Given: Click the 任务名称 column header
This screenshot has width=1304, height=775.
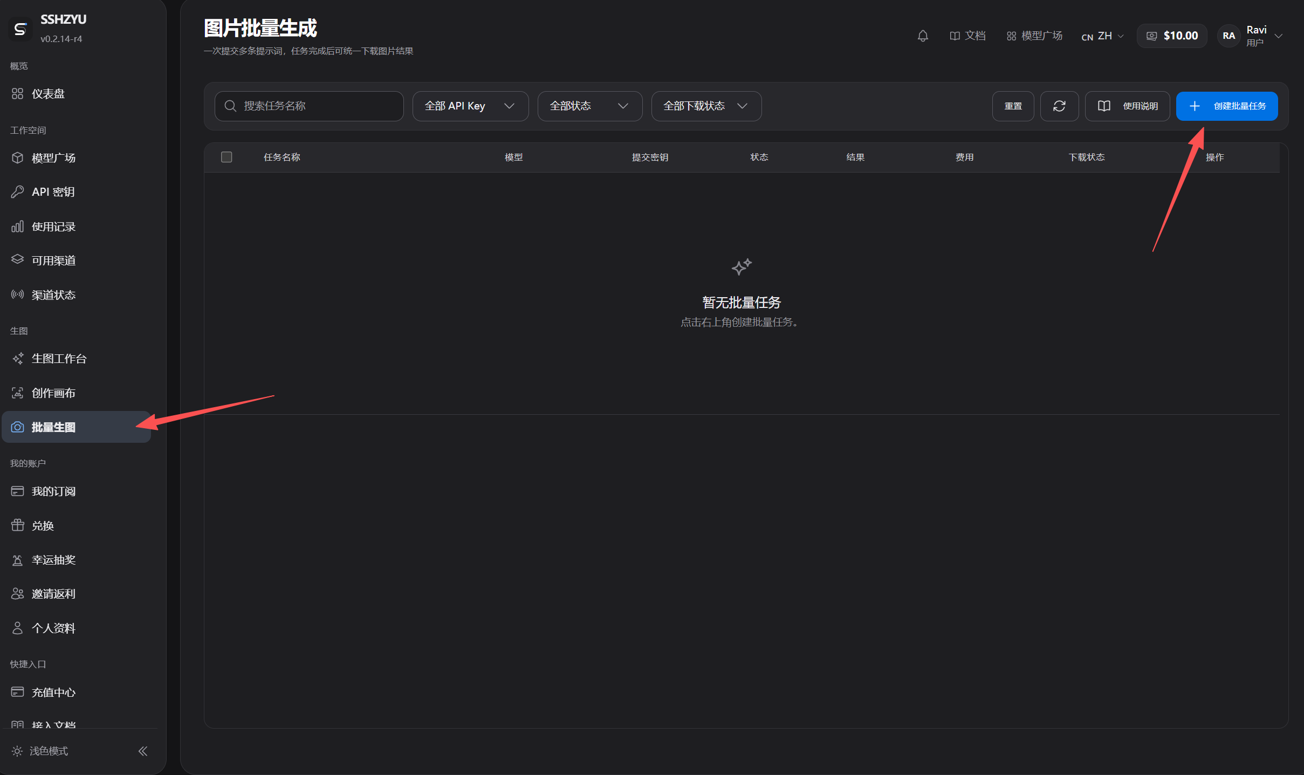Looking at the screenshot, I should pyautogui.click(x=282, y=157).
